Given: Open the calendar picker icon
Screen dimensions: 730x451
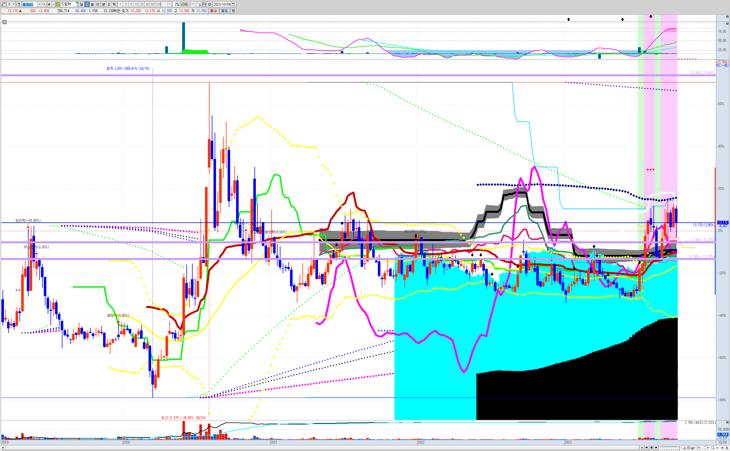Looking at the screenshot, I should (x=233, y=4).
